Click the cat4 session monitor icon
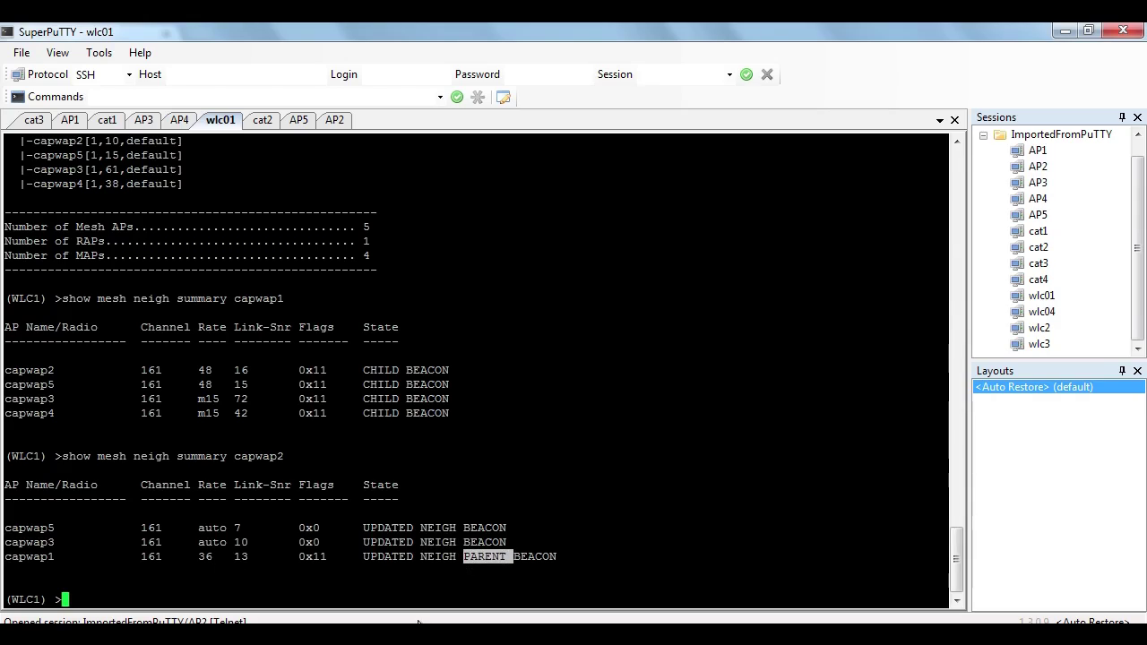 tap(1017, 279)
